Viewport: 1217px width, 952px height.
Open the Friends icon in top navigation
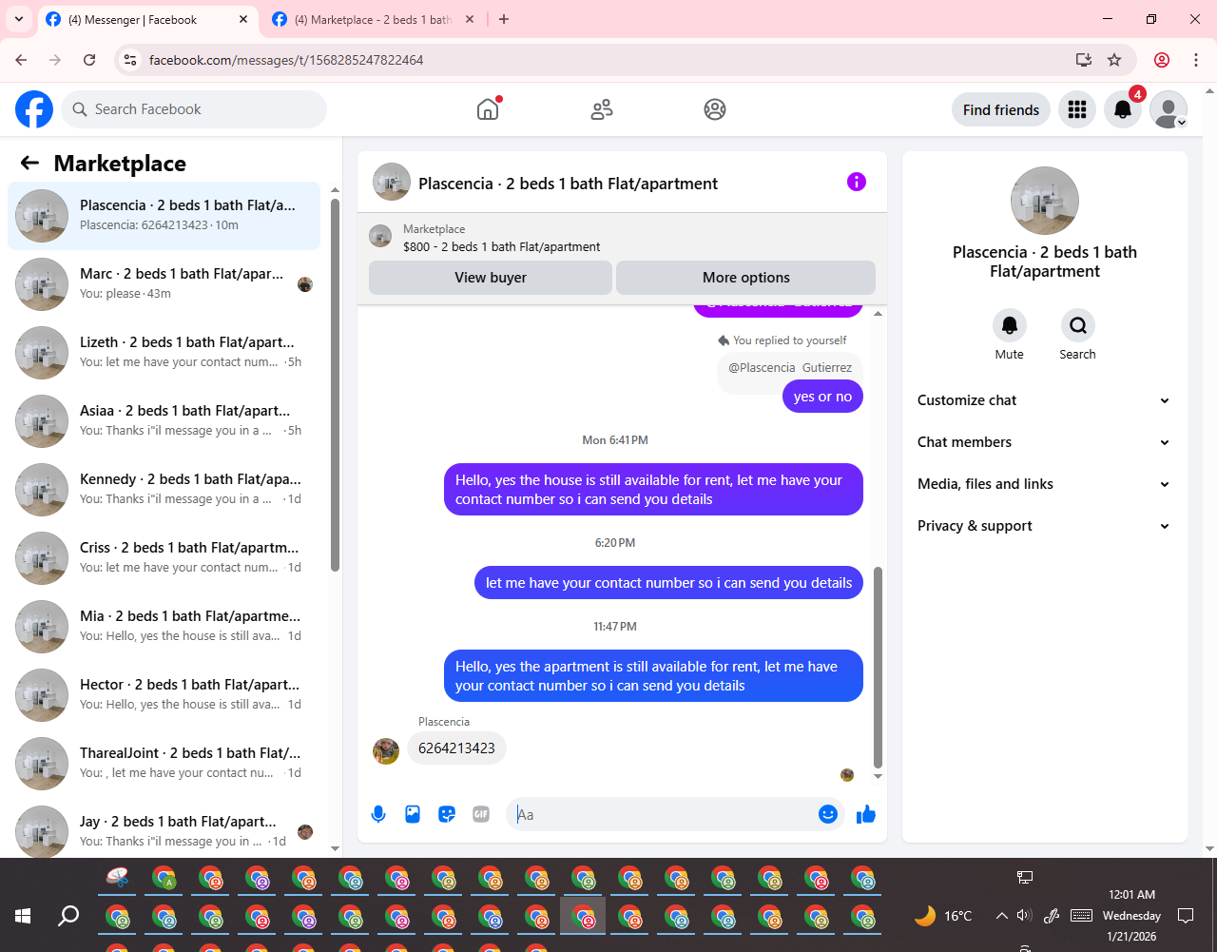click(602, 109)
